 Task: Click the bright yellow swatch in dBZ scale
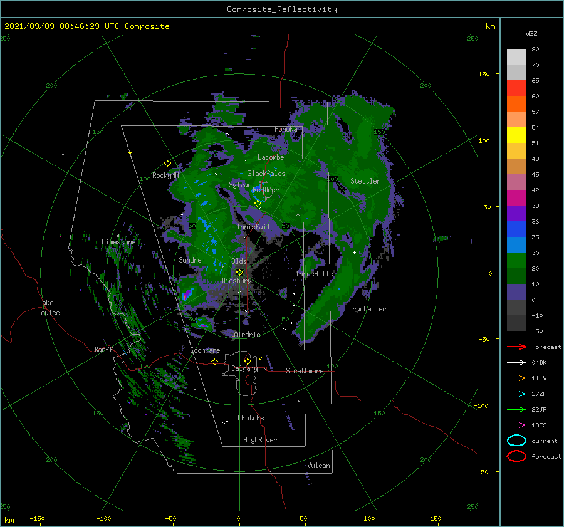click(516, 135)
